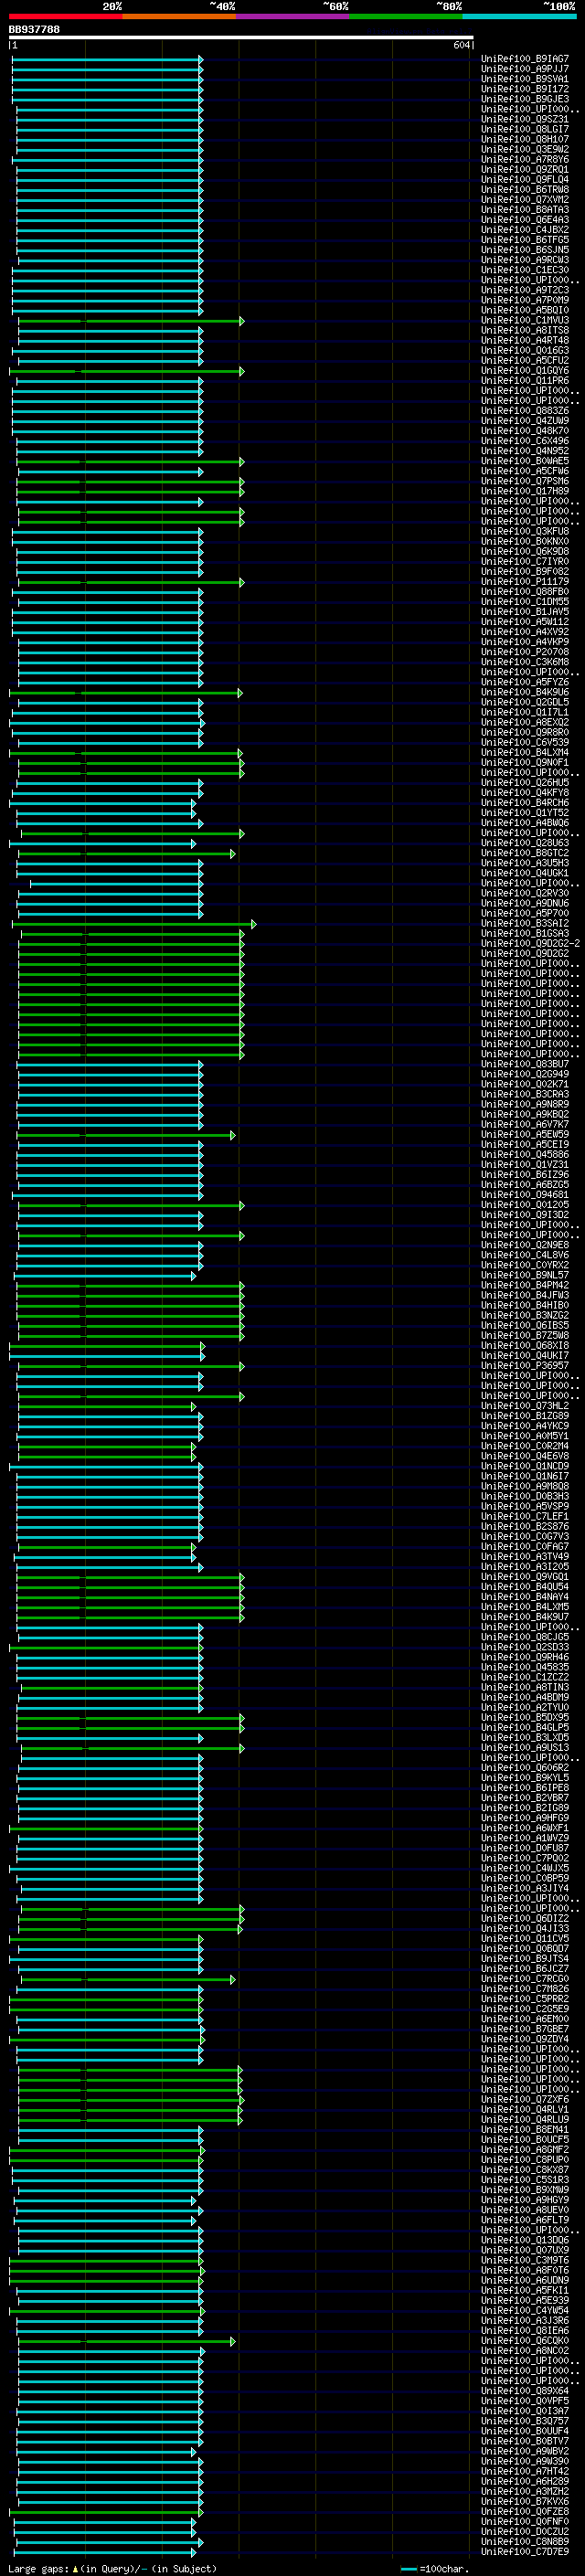Select hit label UniRef100_B1GSA3
The width and height of the screenshot is (585, 2576).
pyautogui.click(x=525, y=933)
